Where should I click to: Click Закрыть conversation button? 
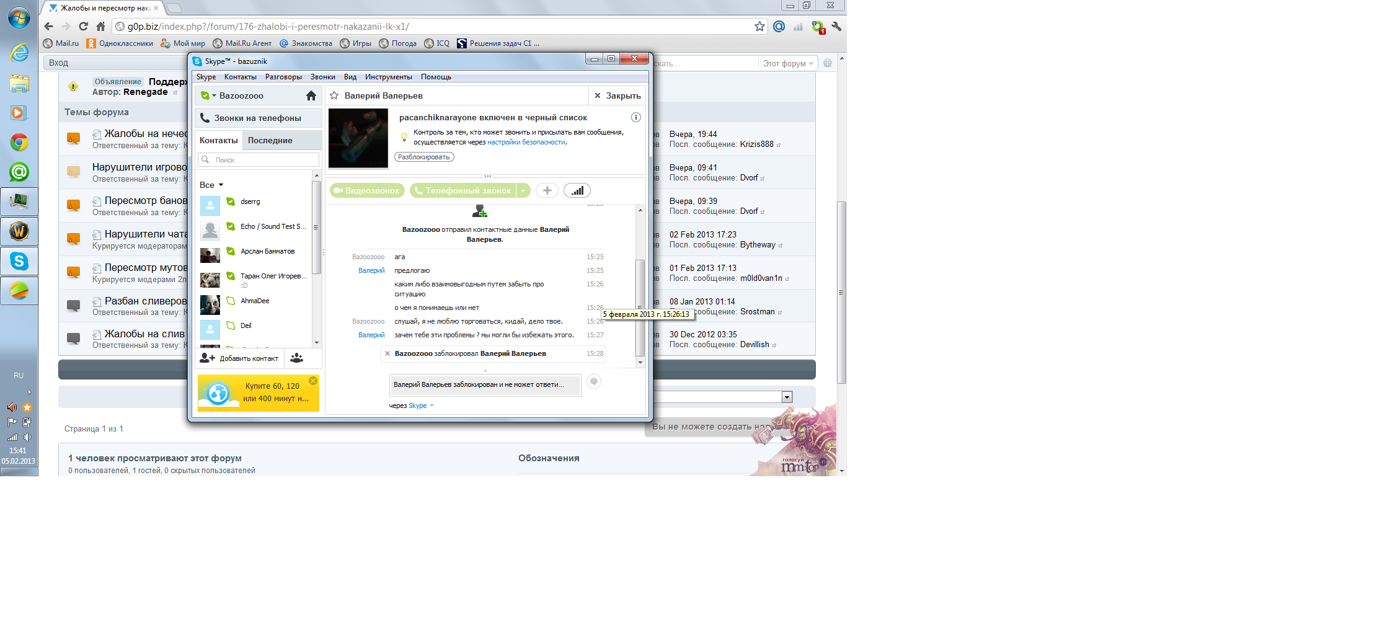coord(617,95)
